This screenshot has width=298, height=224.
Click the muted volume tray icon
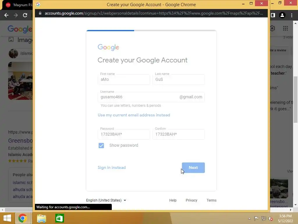(270, 218)
